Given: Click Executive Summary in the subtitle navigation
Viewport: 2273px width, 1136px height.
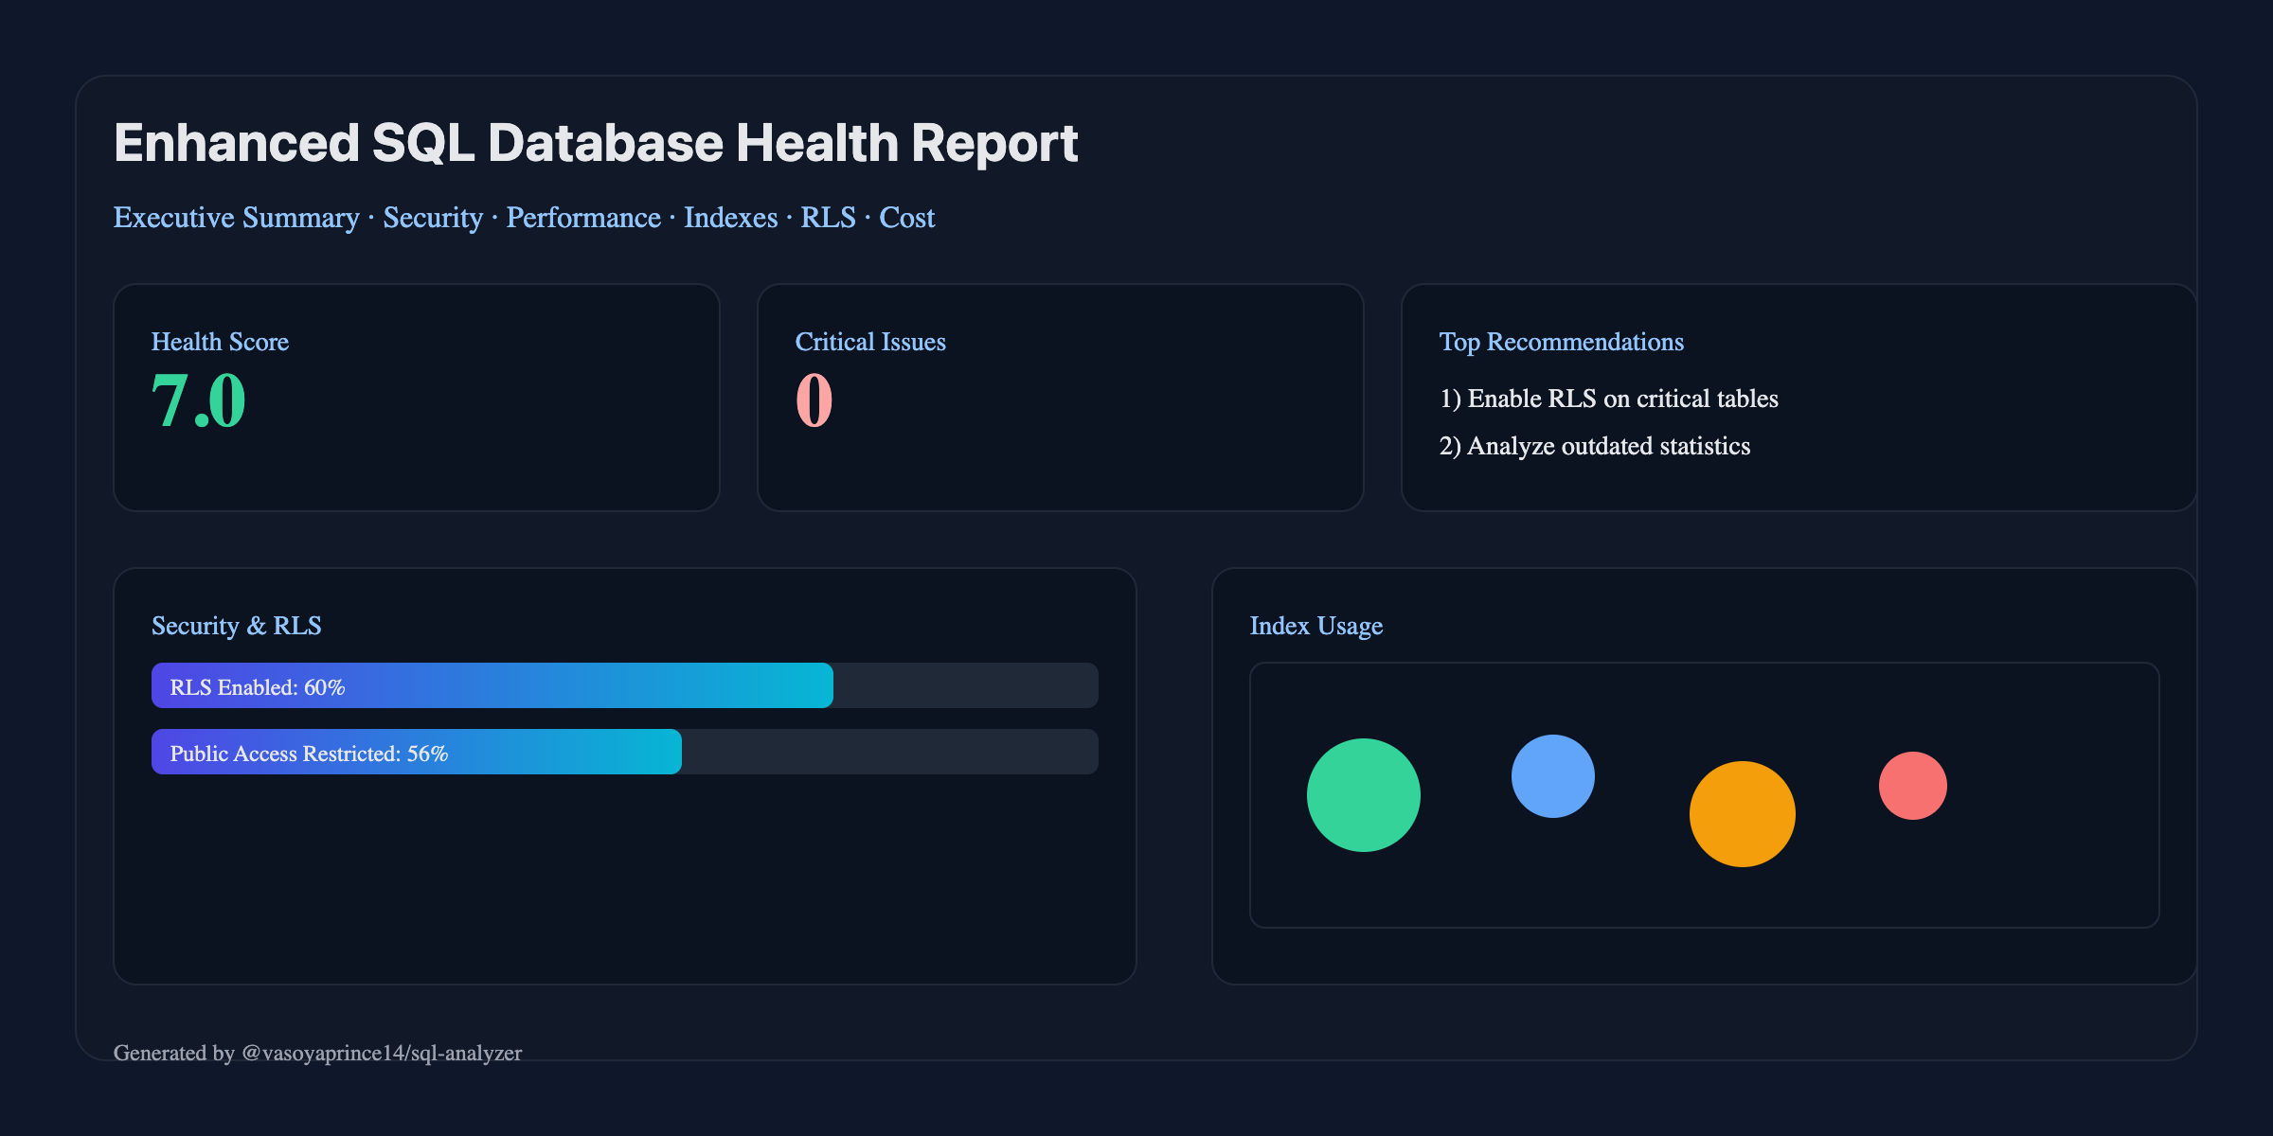Looking at the screenshot, I should click(x=236, y=218).
